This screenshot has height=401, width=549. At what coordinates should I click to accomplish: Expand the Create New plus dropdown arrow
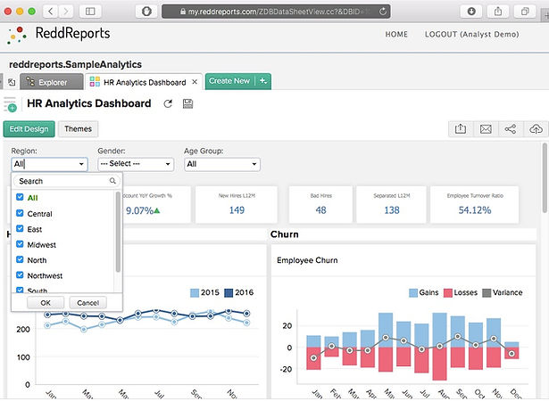pyautogui.click(x=263, y=81)
